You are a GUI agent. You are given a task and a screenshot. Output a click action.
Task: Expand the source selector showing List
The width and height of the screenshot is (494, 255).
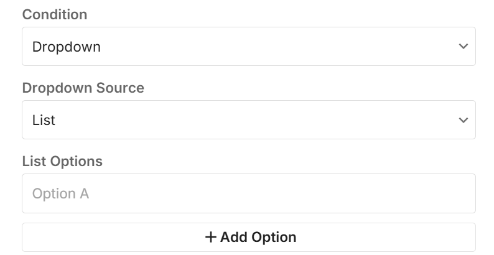(248, 120)
